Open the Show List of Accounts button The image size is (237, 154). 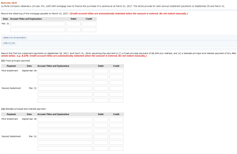14,38
